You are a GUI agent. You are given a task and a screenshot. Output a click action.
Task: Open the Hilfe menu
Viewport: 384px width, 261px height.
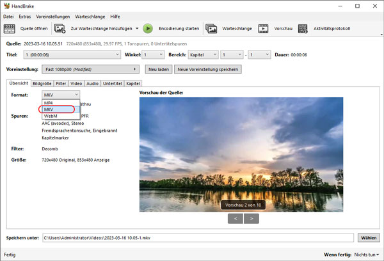point(115,17)
